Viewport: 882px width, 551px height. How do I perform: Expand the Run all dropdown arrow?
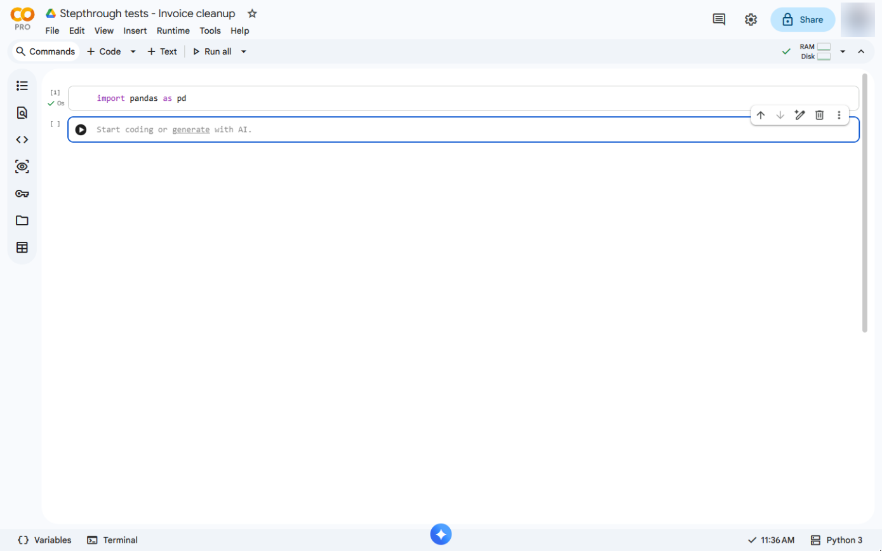(x=243, y=51)
